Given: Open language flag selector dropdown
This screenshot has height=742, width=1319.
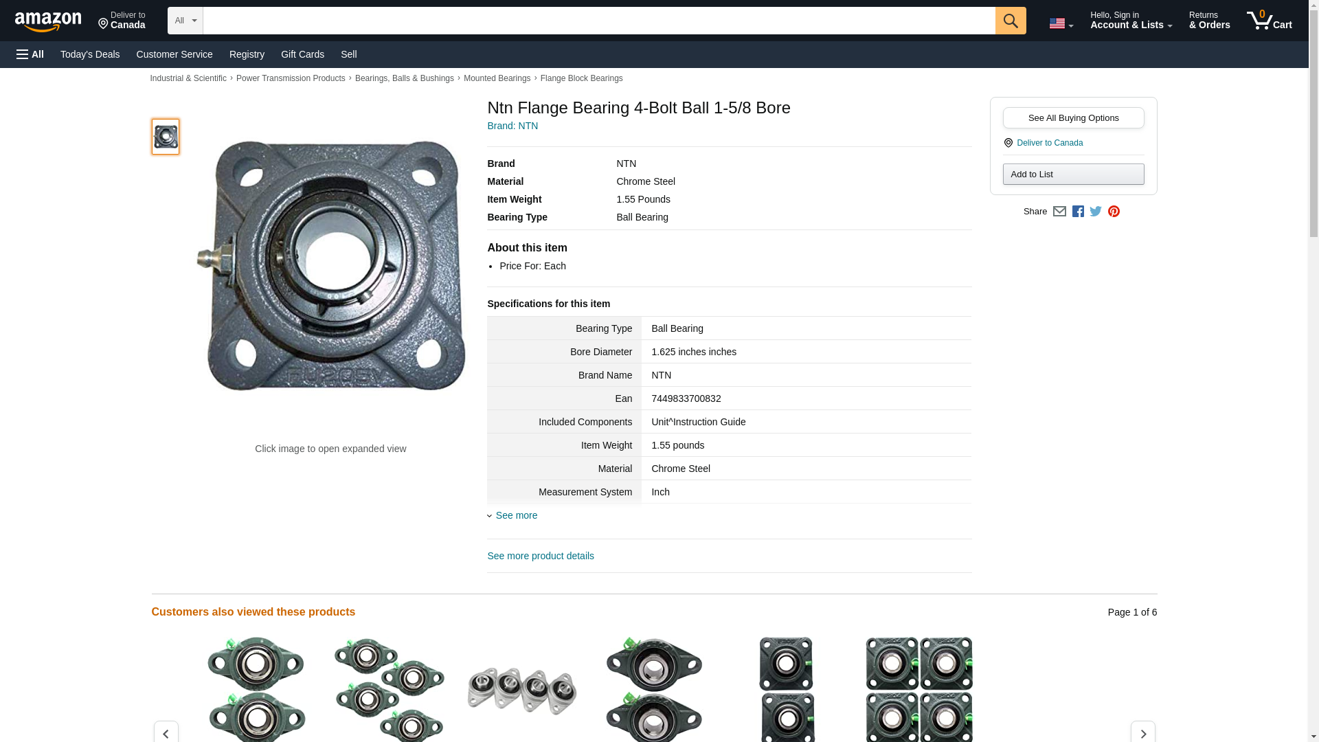Looking at the screenshot, I should [1061, 23].
